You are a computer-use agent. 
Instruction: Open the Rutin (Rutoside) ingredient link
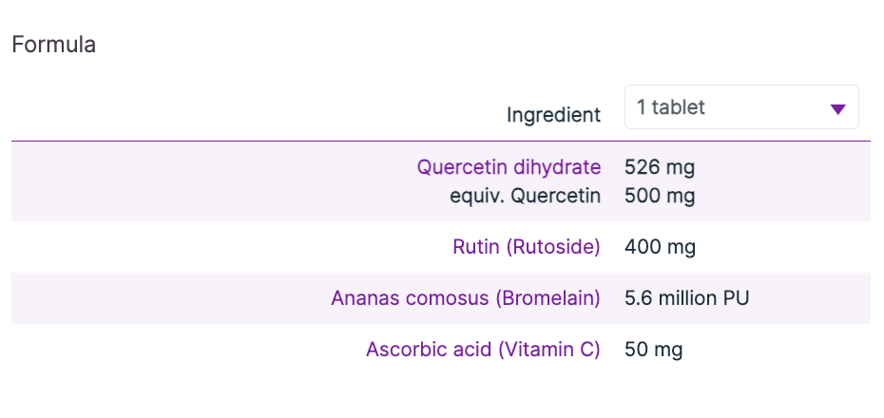tap(527, 248)
